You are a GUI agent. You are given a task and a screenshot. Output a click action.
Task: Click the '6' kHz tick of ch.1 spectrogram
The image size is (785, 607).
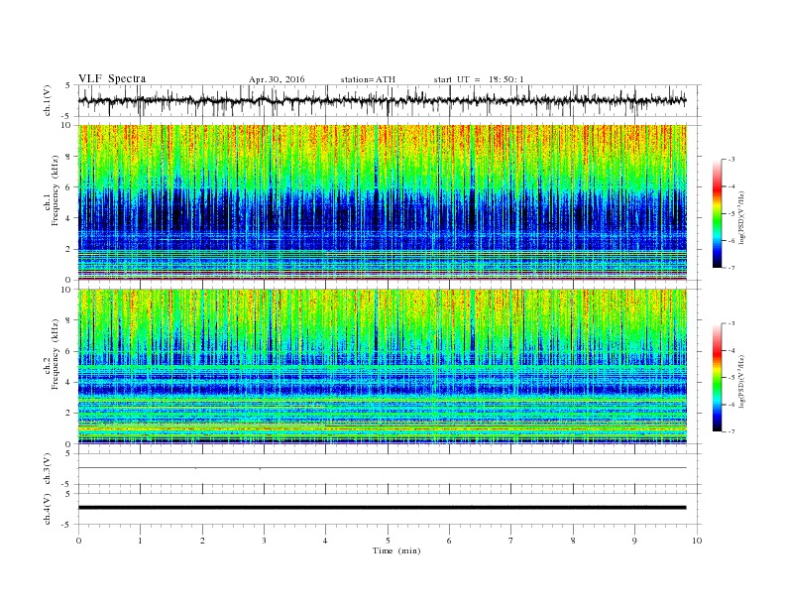click(x=68, y=187)
